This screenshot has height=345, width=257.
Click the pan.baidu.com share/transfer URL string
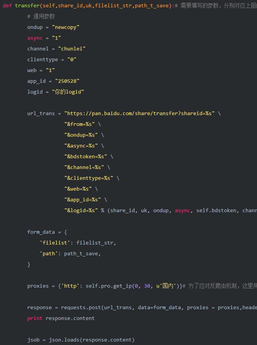click(139, 113)
